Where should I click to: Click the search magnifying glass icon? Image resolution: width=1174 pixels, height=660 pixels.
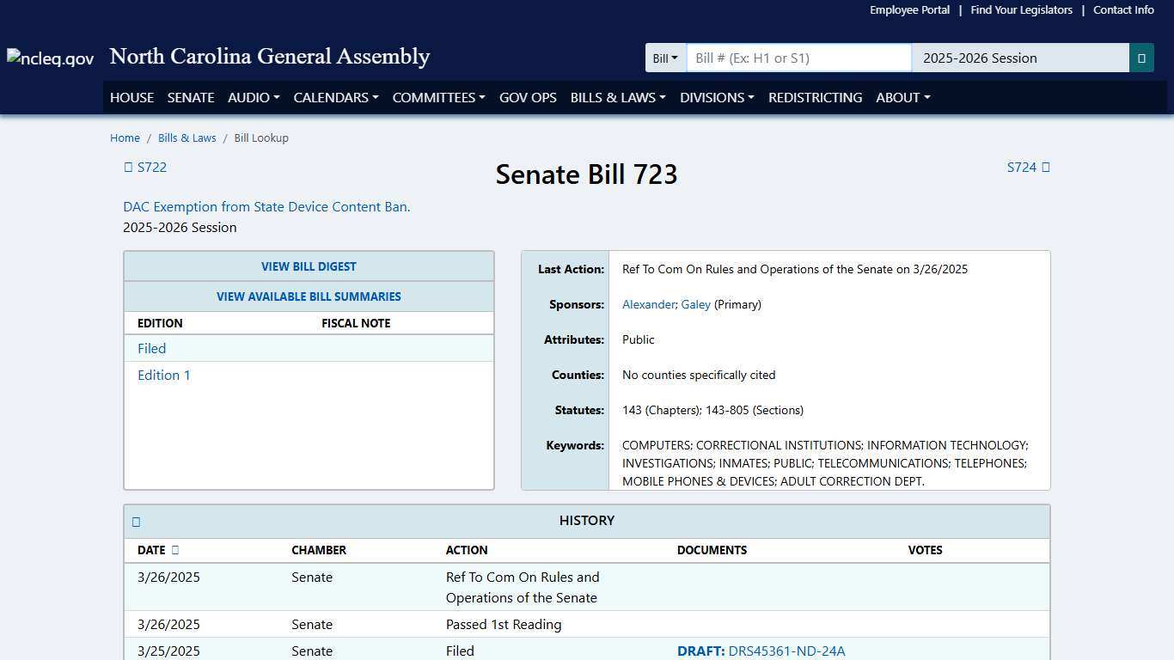1141,58
